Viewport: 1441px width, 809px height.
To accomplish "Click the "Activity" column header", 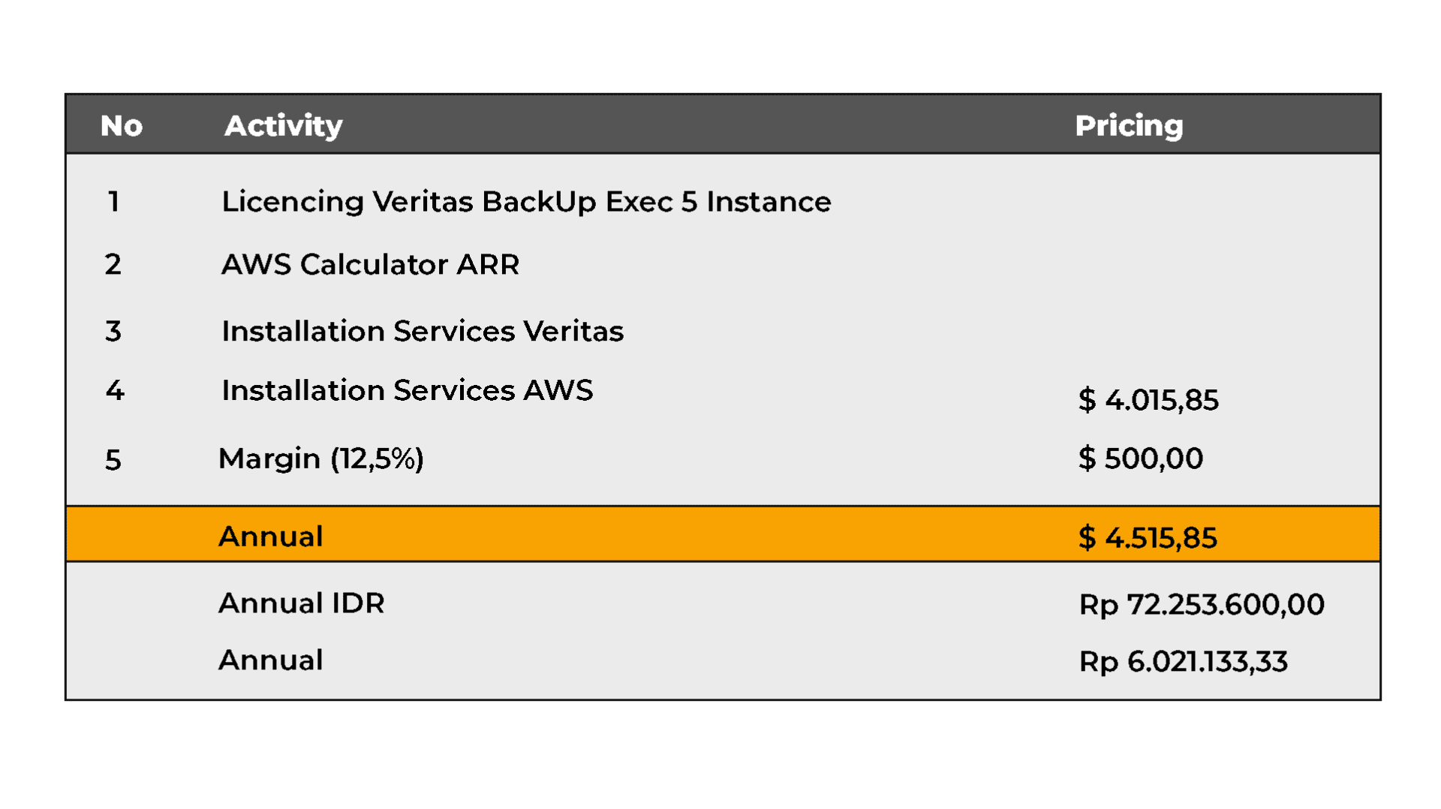I will pos(283,126).
